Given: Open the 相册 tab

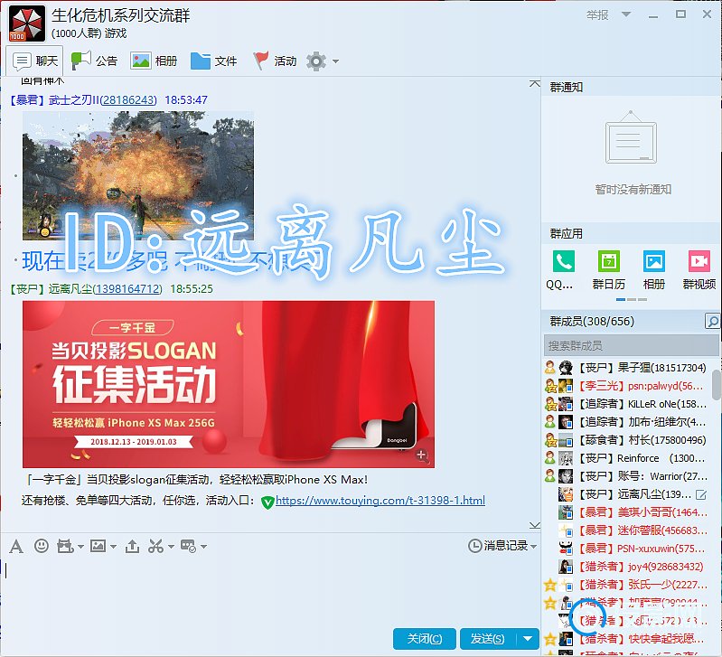Looking at the screenshot, I should 154,61.
